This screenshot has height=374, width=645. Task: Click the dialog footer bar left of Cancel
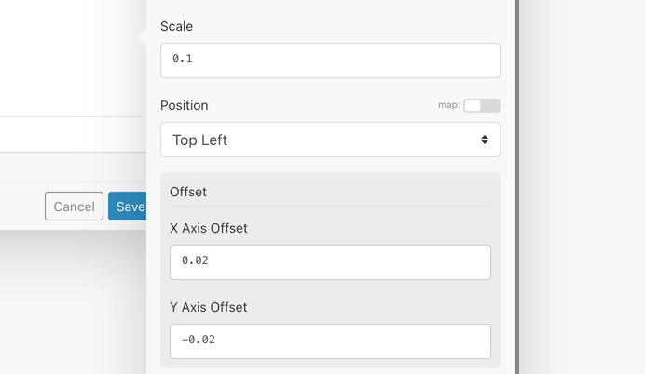point(21,207)
